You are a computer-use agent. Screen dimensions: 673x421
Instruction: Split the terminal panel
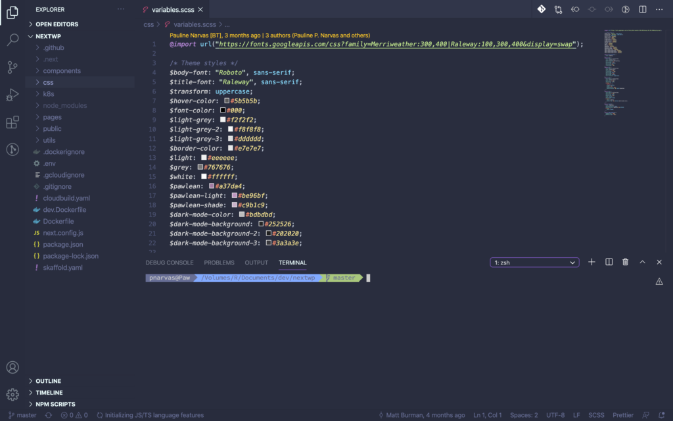[609, 262]
